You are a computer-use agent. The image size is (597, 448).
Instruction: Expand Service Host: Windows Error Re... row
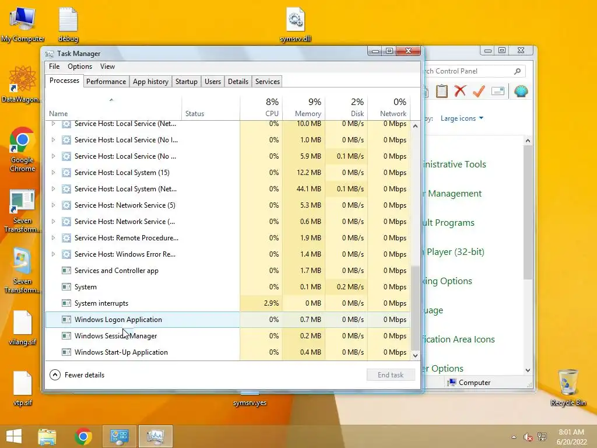click(53, 254)
